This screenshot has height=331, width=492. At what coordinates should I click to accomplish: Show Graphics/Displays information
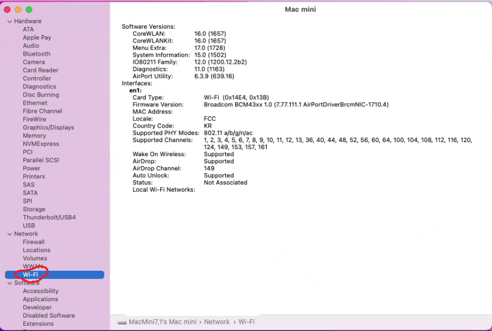(x=49, y=127)
